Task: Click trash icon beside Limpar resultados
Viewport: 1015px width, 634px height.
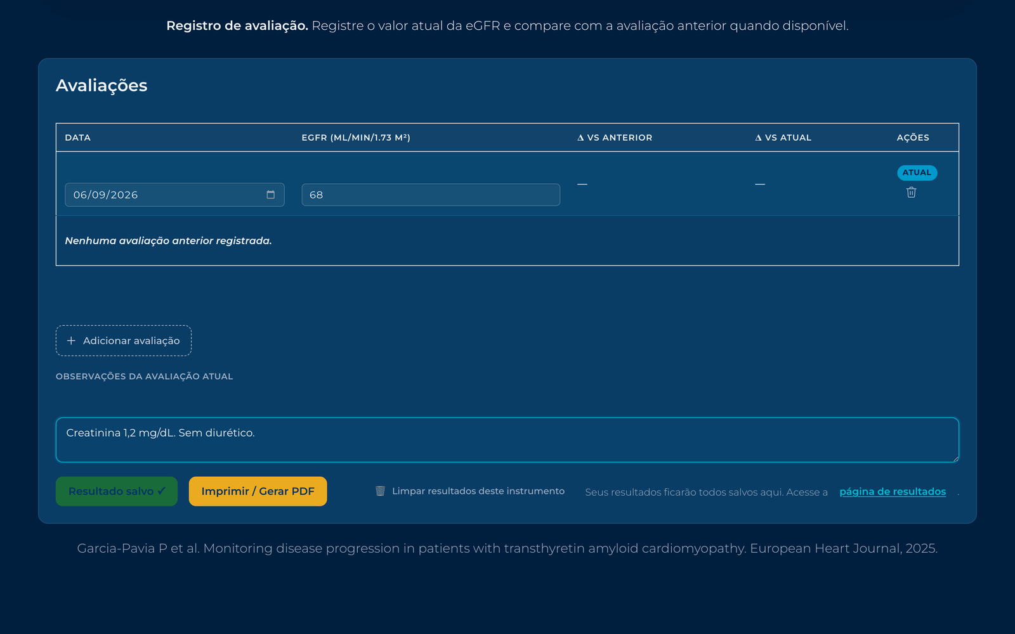Action: coord(381,491)
